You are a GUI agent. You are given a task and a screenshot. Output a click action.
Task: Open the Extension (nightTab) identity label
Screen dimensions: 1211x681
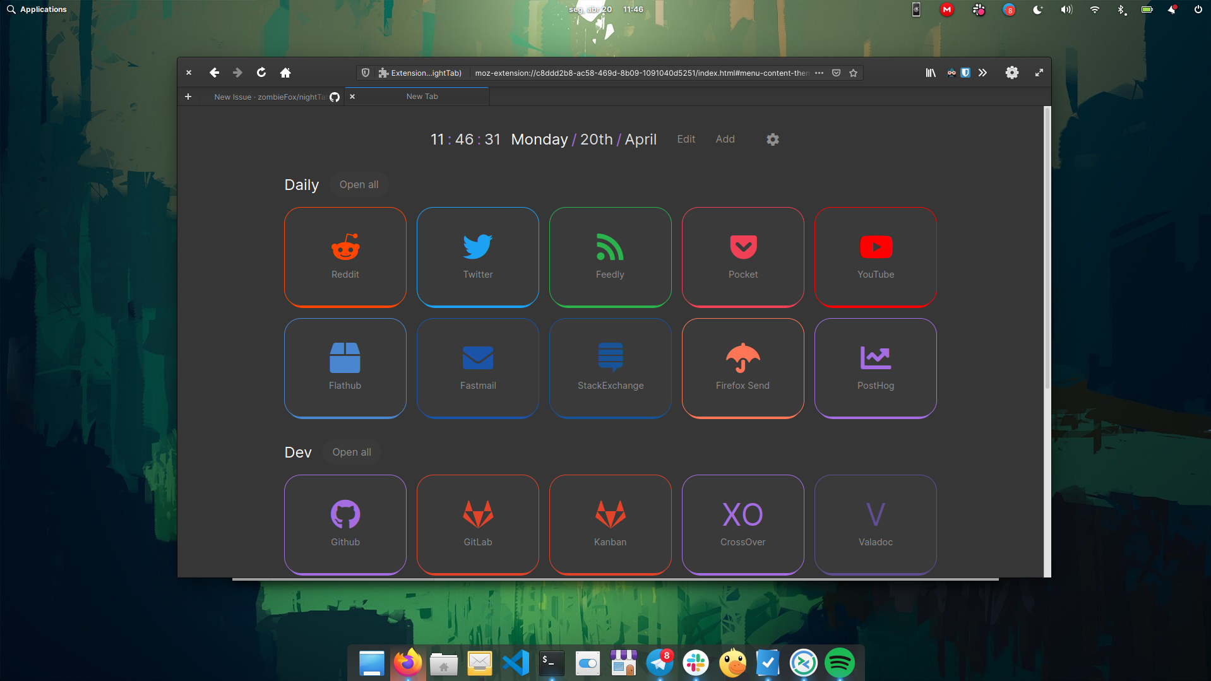tap(421, 73)
